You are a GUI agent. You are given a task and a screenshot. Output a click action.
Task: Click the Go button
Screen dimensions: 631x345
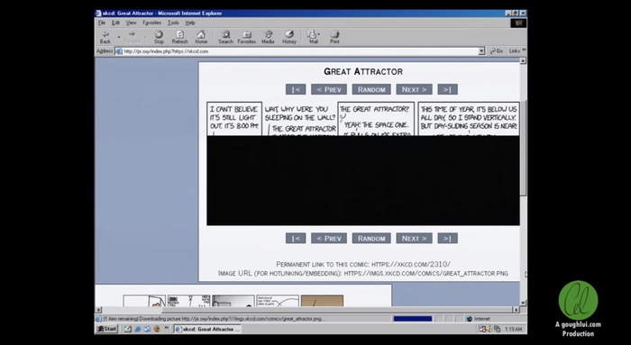tap(497, 51)
